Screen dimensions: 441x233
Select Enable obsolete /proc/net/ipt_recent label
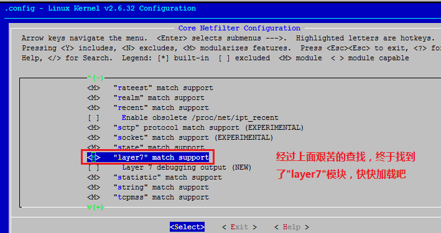200,118
